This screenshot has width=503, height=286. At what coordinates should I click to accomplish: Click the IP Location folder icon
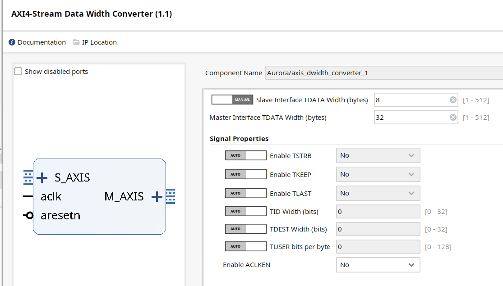point(76,42)
